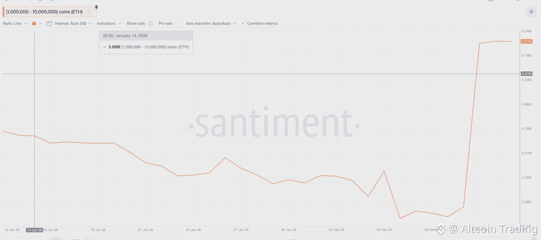Click the 6.27M current value label

[527, 41]
